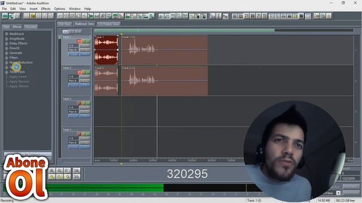
Task: Expand the Delay Effects tree node
Action: click(6, 43)
